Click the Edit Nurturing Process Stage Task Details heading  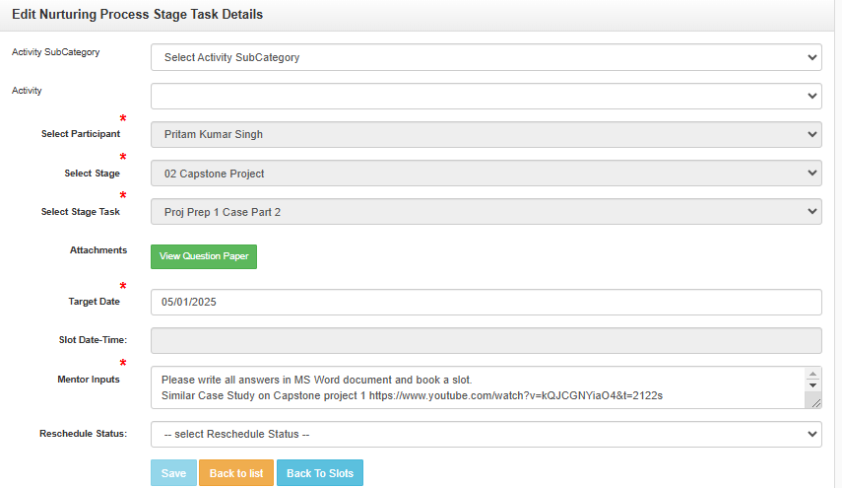coord(137,15)
